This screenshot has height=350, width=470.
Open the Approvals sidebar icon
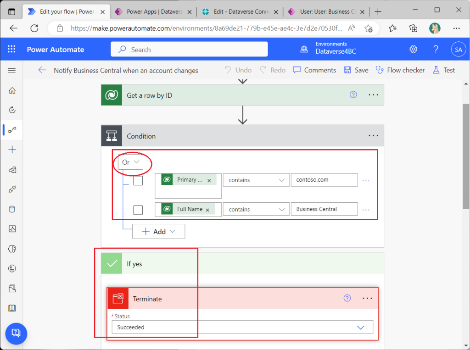click(x=12, y=110)
